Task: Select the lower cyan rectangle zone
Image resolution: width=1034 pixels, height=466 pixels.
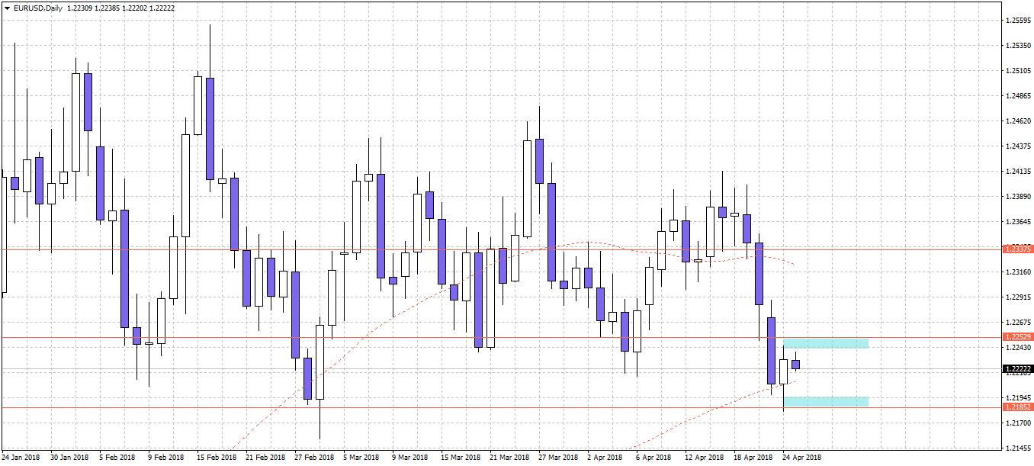Action: click(826, 401)
